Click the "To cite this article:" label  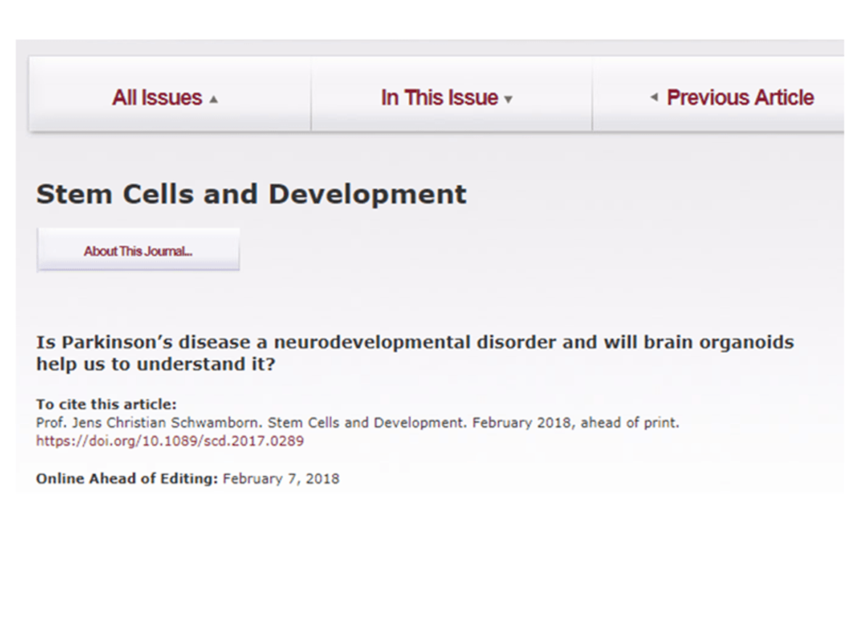[106, 405]
